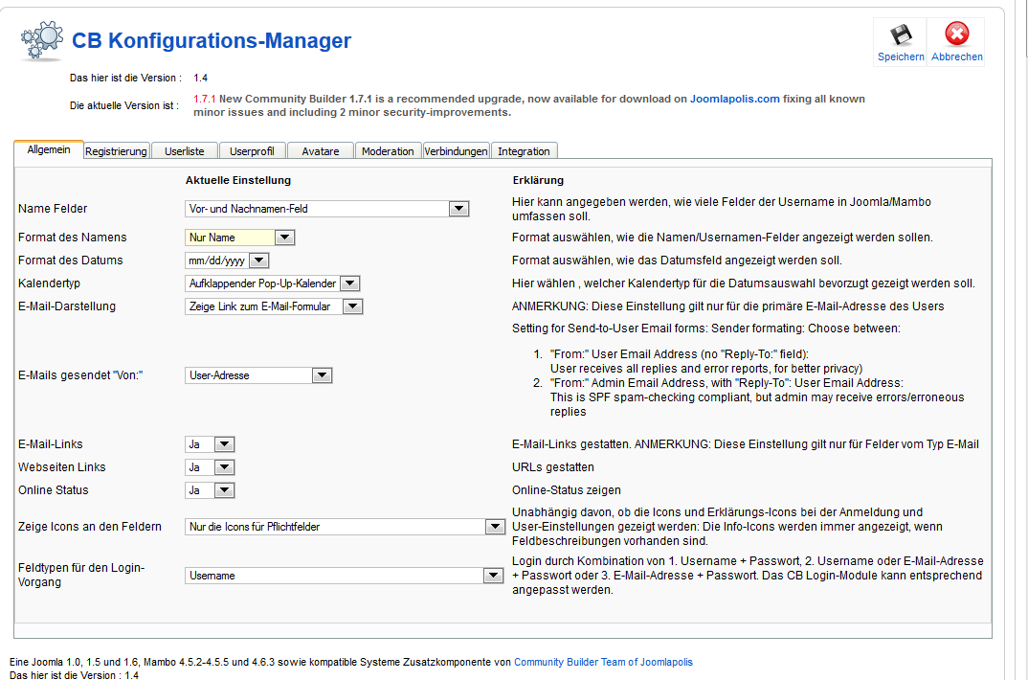Screen dimensions: 1028x680
Task: Click the E-Mail-Links label
Action: click(x=51, y=444)
